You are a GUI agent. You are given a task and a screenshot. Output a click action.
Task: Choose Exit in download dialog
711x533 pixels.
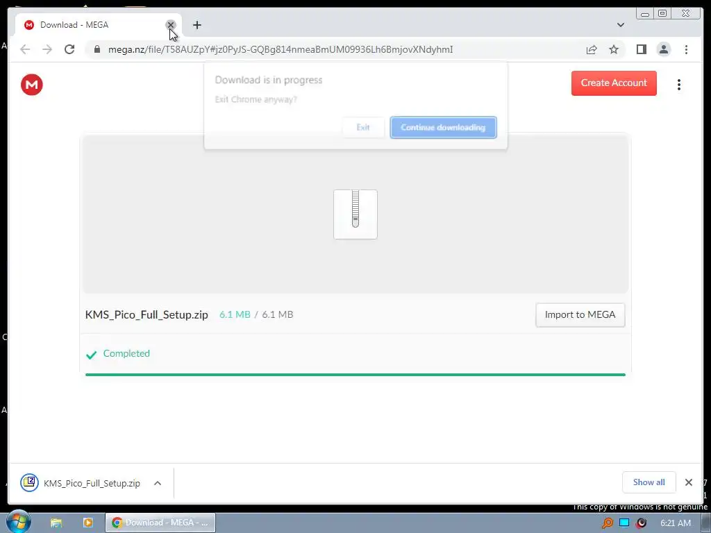pyautogui.click(x=363, y=128)
